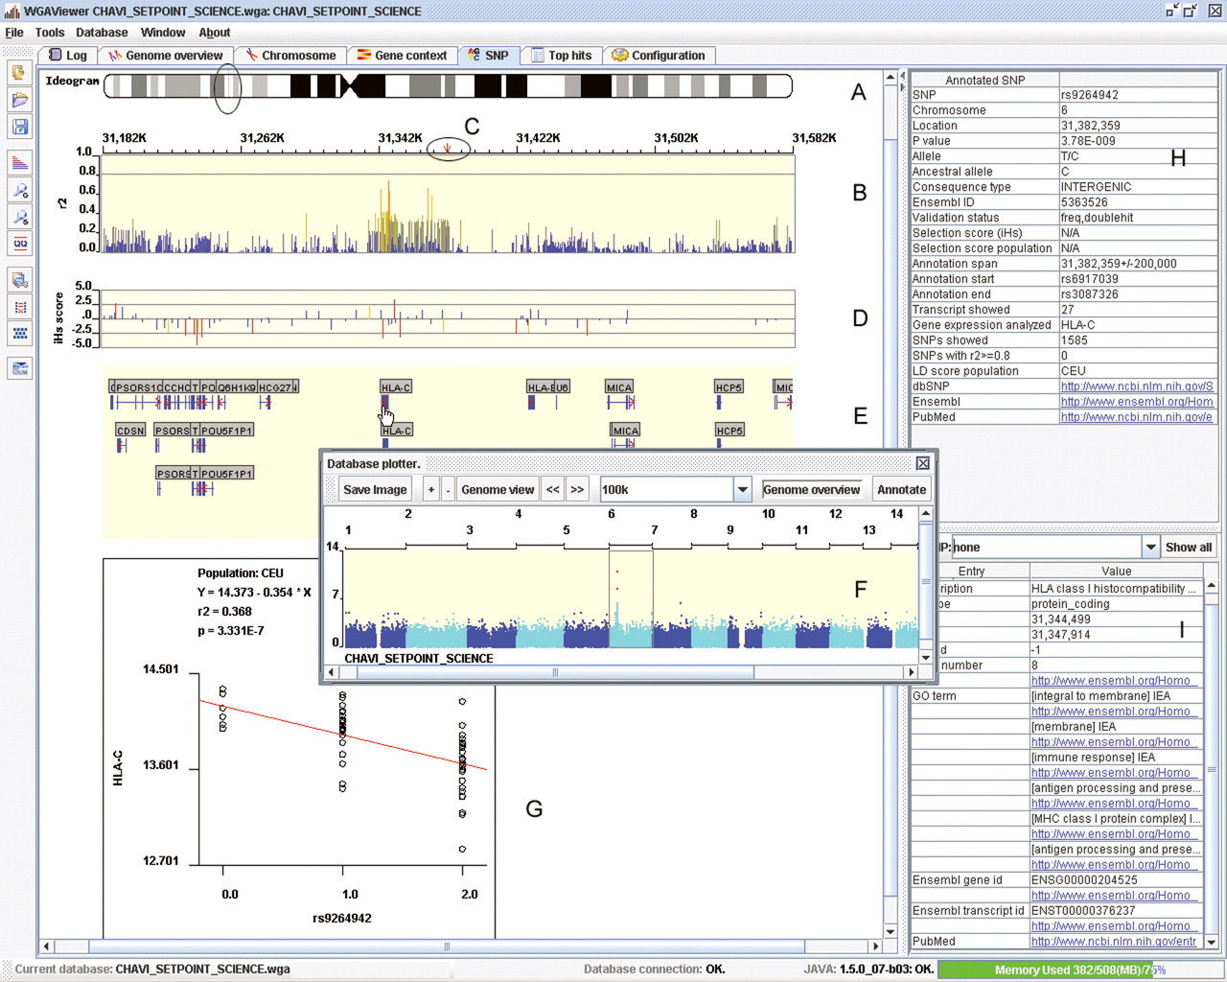Click the top hits ranking bars icon
Image resolution: width=1227 pixels, height=982 pixels.
[20, 163]
